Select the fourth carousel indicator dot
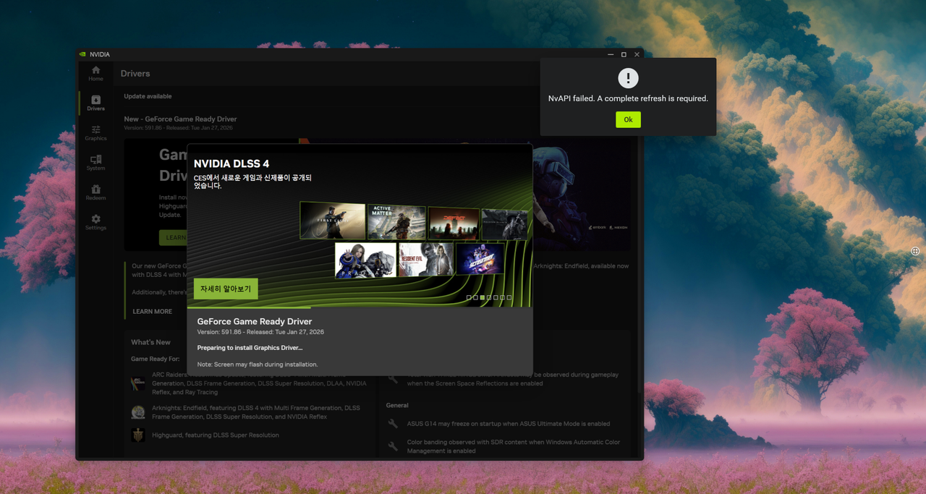 tap(489, 297)
